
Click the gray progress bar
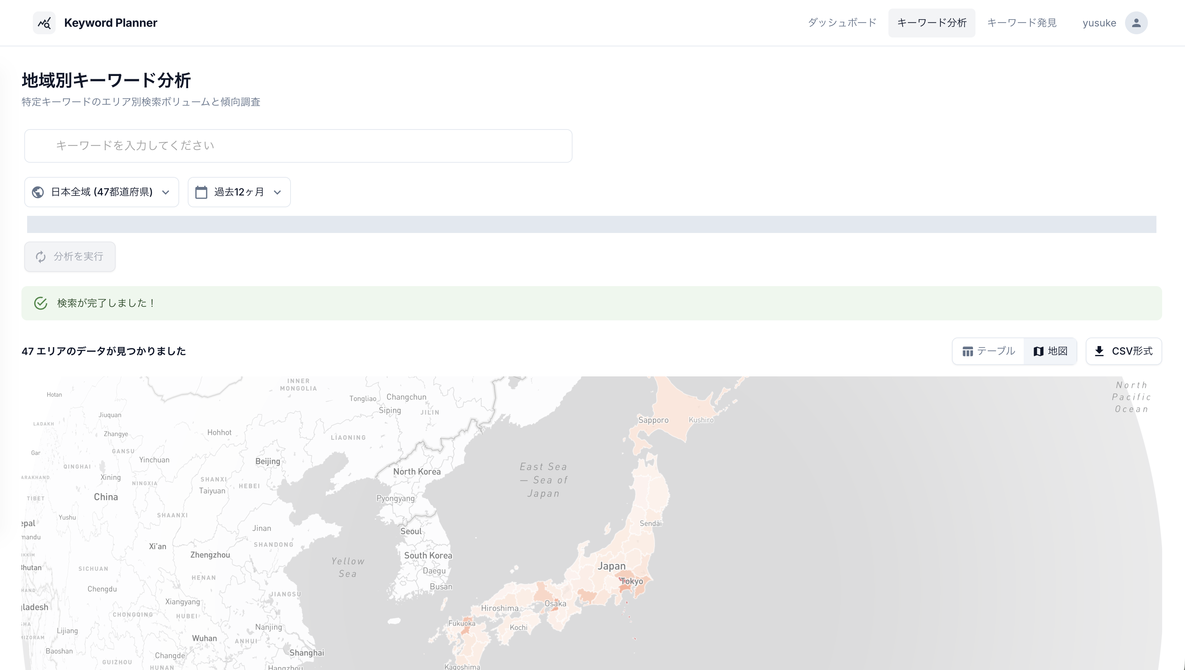pyautogui.click(x=591, y=224)
